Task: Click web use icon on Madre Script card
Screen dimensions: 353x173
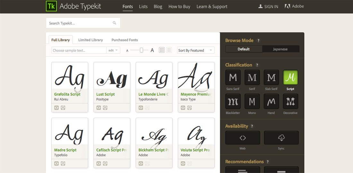Action: tap(56, 164)
